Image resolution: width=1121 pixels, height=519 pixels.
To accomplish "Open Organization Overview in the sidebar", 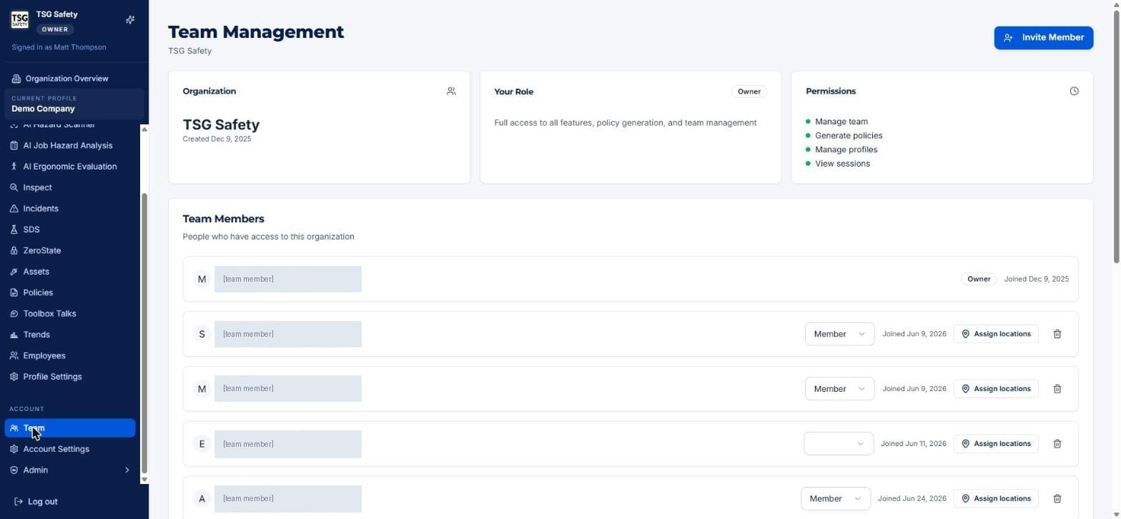I will (x=66, y=79).
